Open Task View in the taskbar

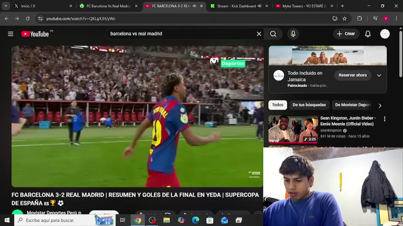click(x=123, y=220)
